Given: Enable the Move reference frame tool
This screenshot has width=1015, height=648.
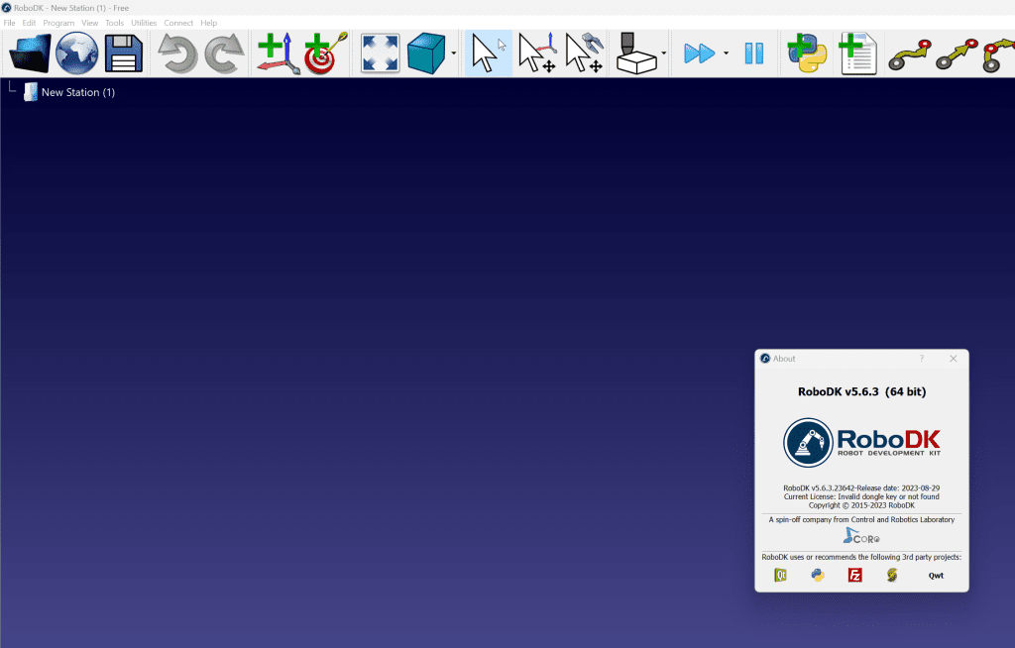Looking at the screenshot, I should (536, 54).
